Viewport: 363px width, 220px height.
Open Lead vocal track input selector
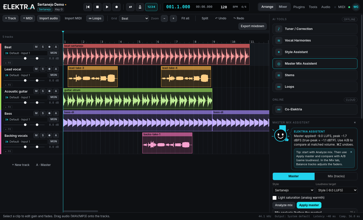coord(25,75)
